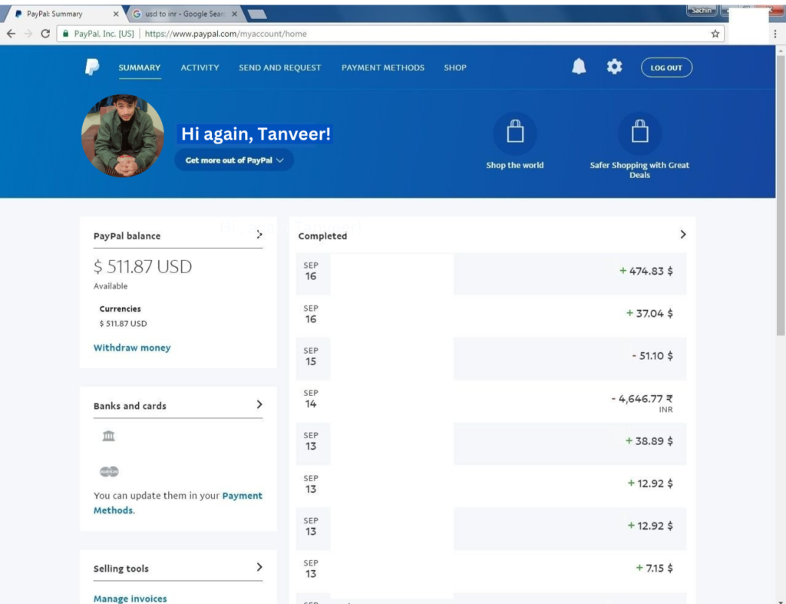This screenshot has width=786, height=604.
Task: Click the Shop the world bag icon
Action: click(x=514, y=134)
